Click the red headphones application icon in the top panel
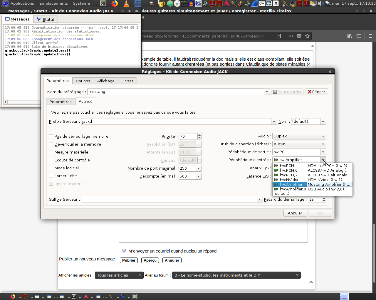Viewport: 376px width, 300px height. click(191, 4)
